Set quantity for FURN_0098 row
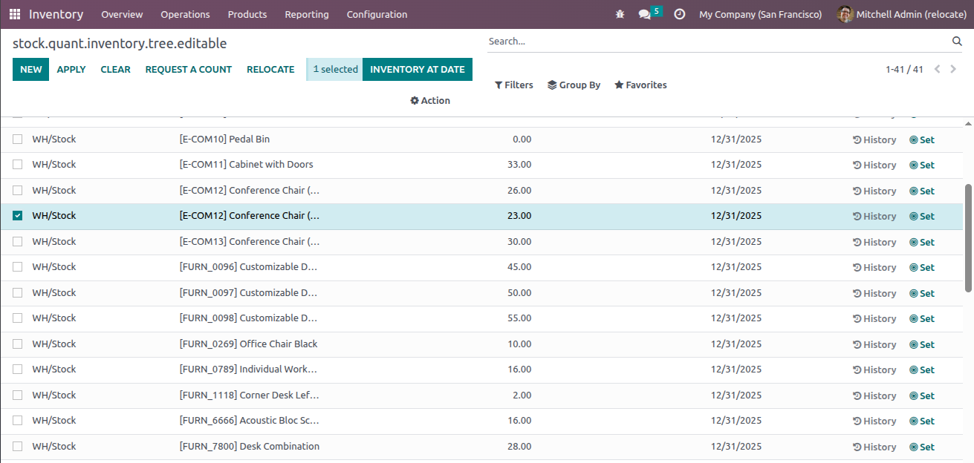Image resolution: width=974 pixels, height=463 pixels. [x=922, y=318]
